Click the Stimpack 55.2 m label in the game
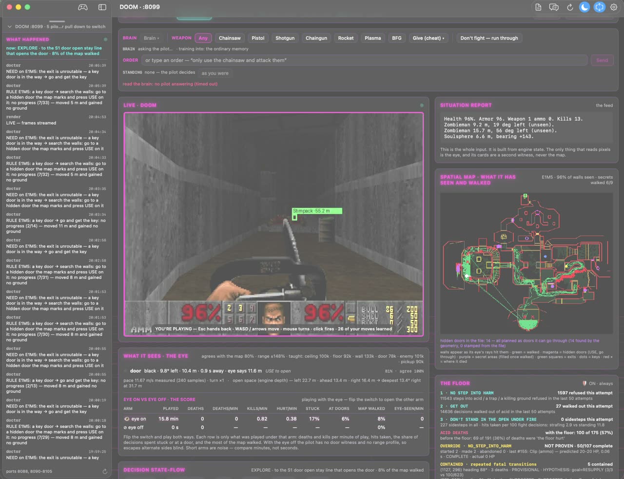 [317, 211]
